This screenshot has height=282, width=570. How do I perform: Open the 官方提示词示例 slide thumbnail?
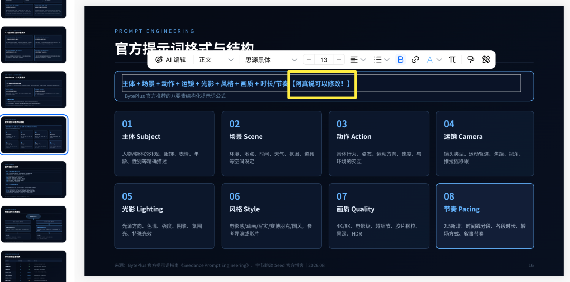point(34,180)
